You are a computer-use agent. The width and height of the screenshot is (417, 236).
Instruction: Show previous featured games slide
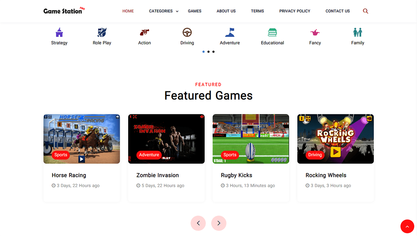pos(198,223)
